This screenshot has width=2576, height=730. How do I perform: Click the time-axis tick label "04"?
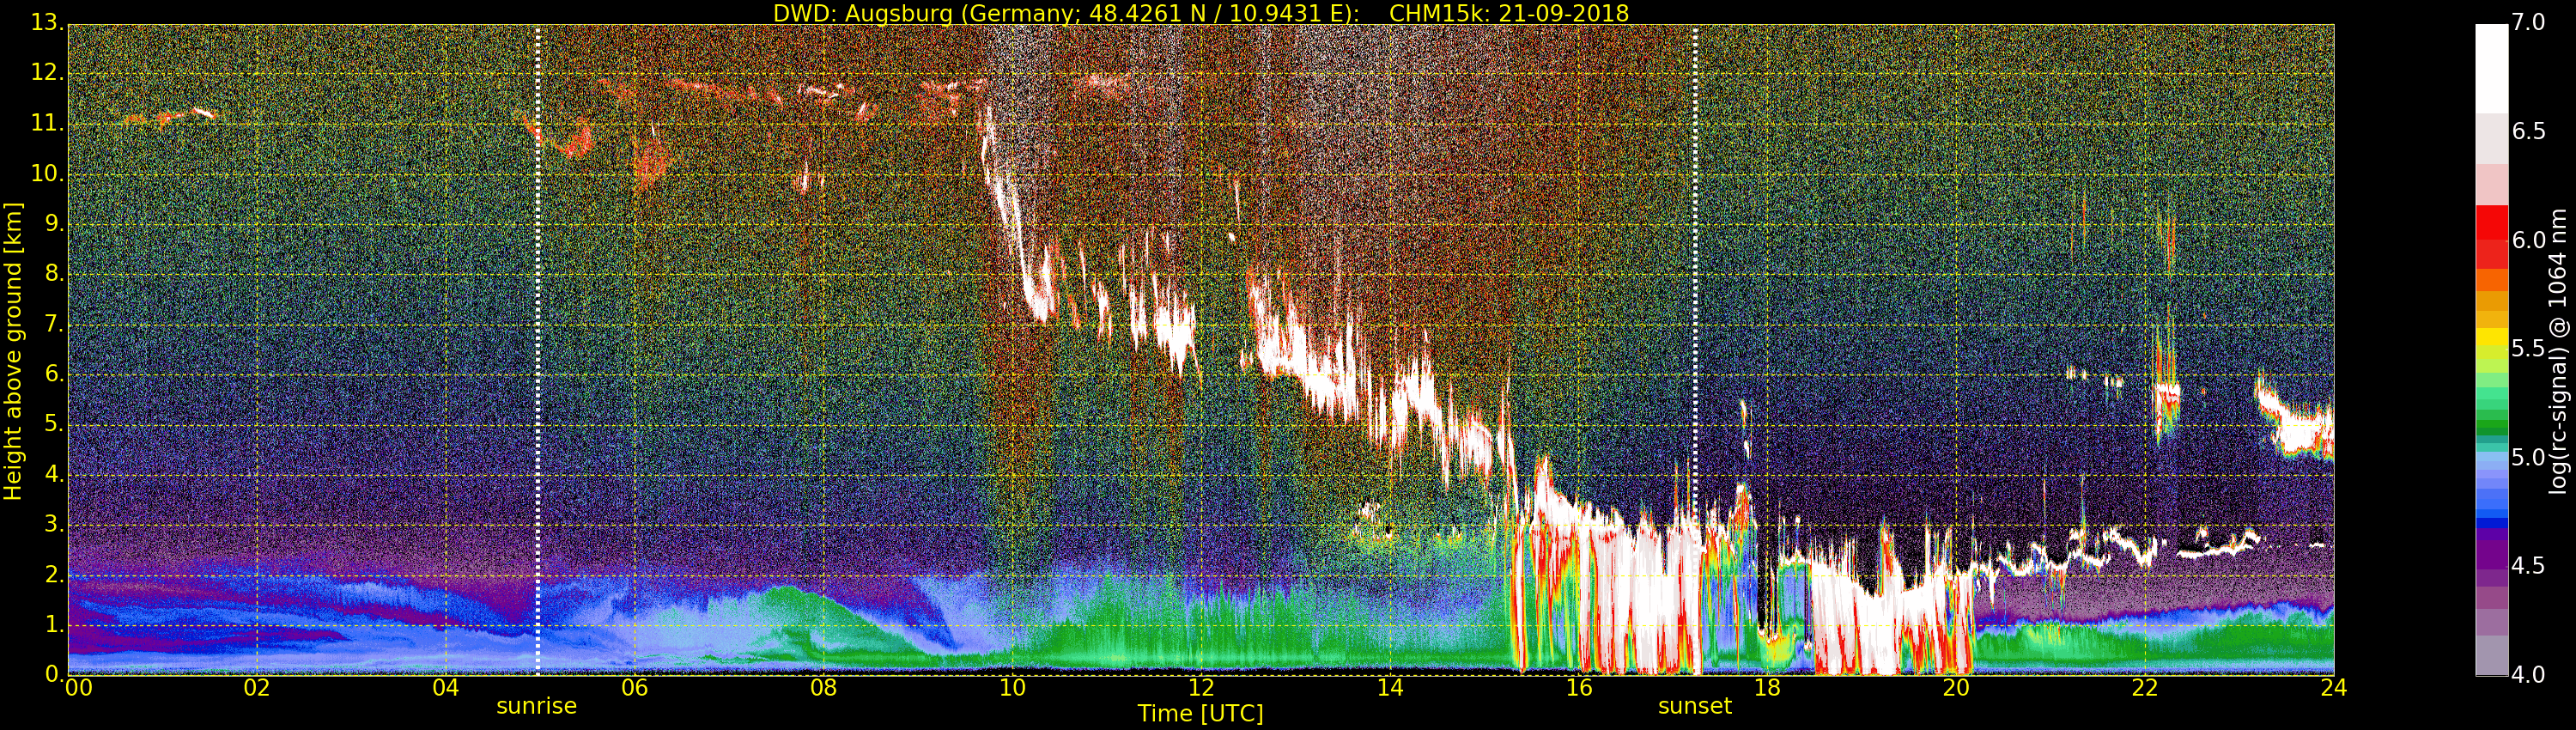pos(446,687)
